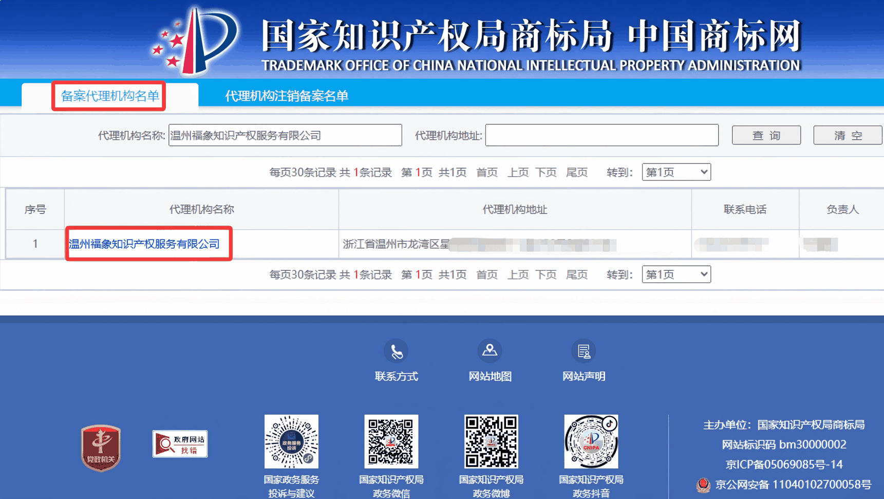Click the 中国商标网 header title
This screenshot has height=499, width=884.
[714, 35]
